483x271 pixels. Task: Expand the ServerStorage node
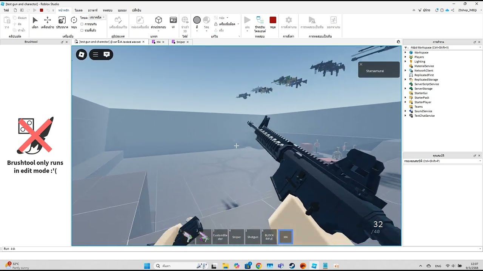coord(406,89)
